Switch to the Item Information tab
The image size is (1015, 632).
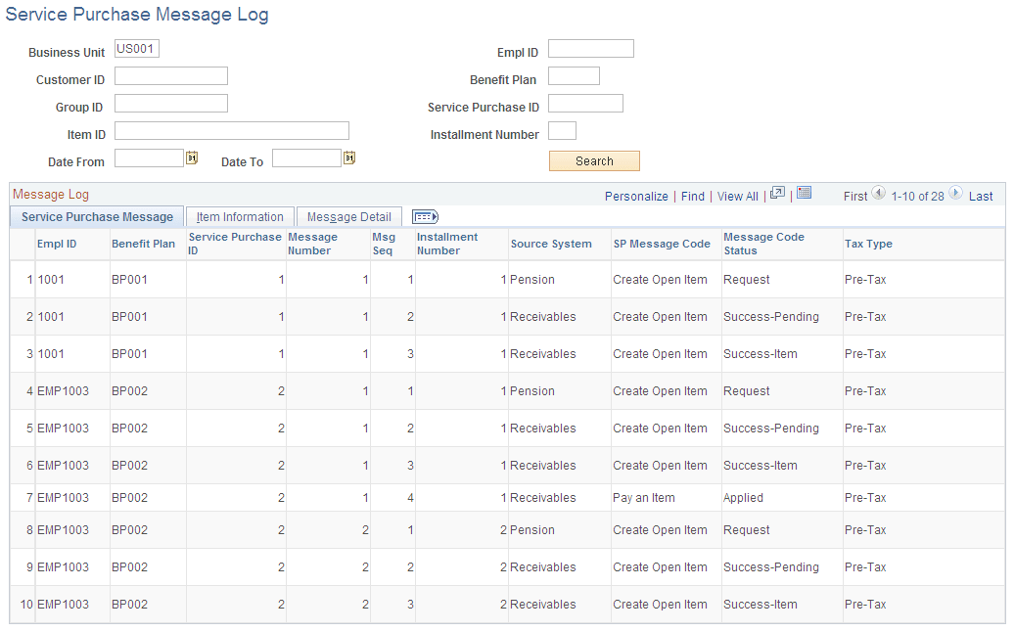tap(239, 216)
